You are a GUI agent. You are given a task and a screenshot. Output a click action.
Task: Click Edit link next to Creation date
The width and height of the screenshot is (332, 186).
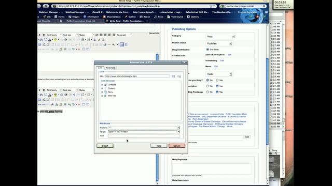pos(229,55)
